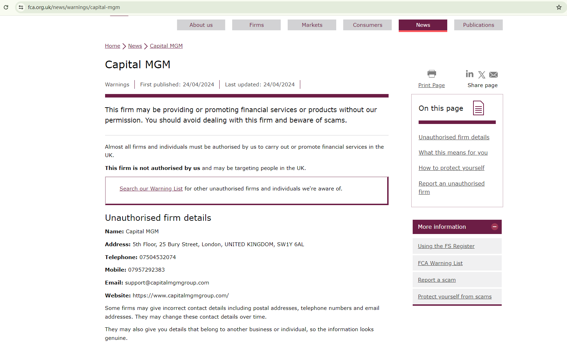Open the Search our Warning List link
This screenshot has height=343, width=567.
click(151, 189)
